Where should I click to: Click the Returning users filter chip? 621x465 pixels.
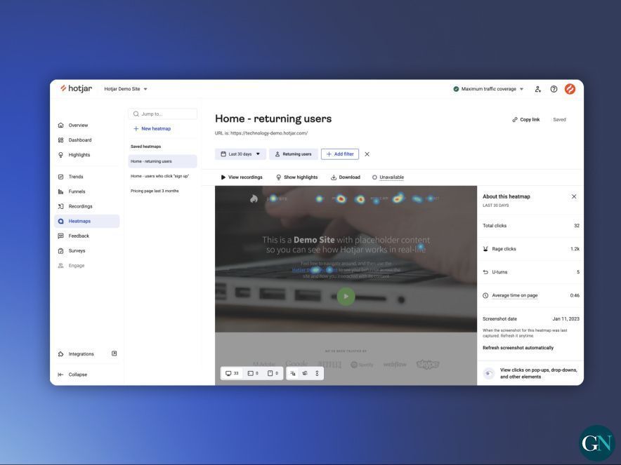pyautogui.click(x=294, y=154)
